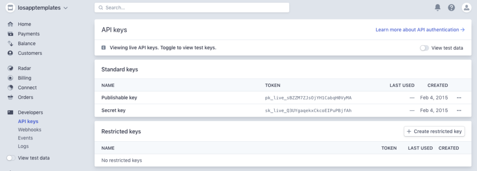Image resolution: width=477 pixels, height=171 pixels.
Task: Click the Standard keys heading
Action: coord(120,69)
